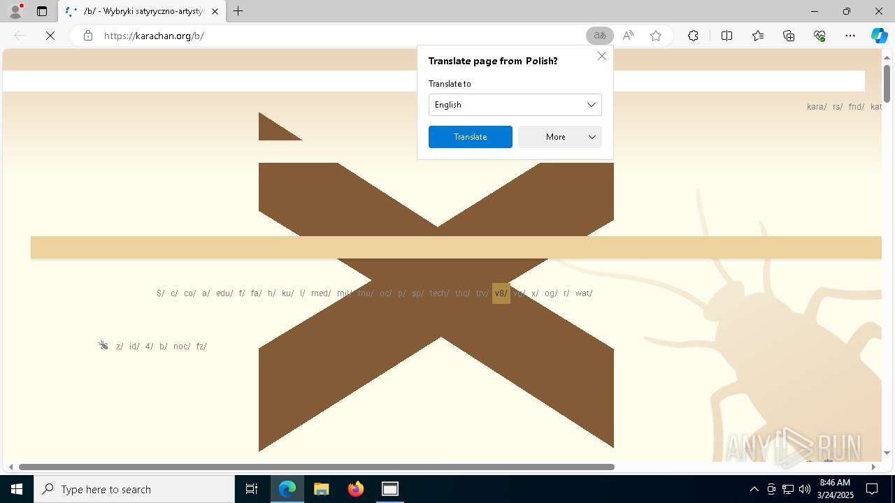
Task: Open the l/ board link
Action: pos(303,293)
